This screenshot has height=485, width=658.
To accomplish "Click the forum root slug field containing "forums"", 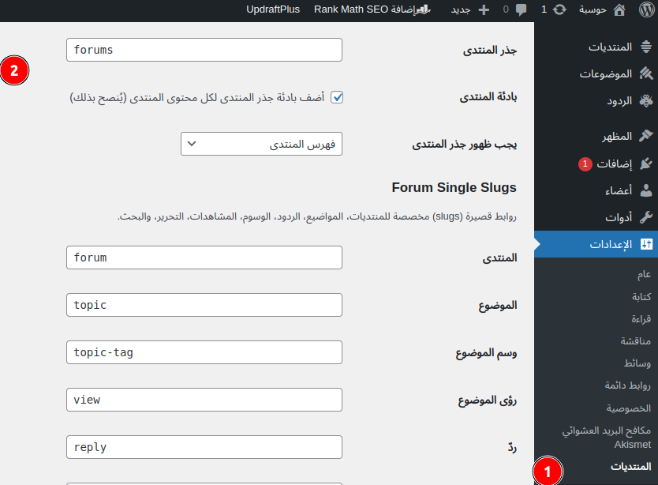I will point(204,50).
